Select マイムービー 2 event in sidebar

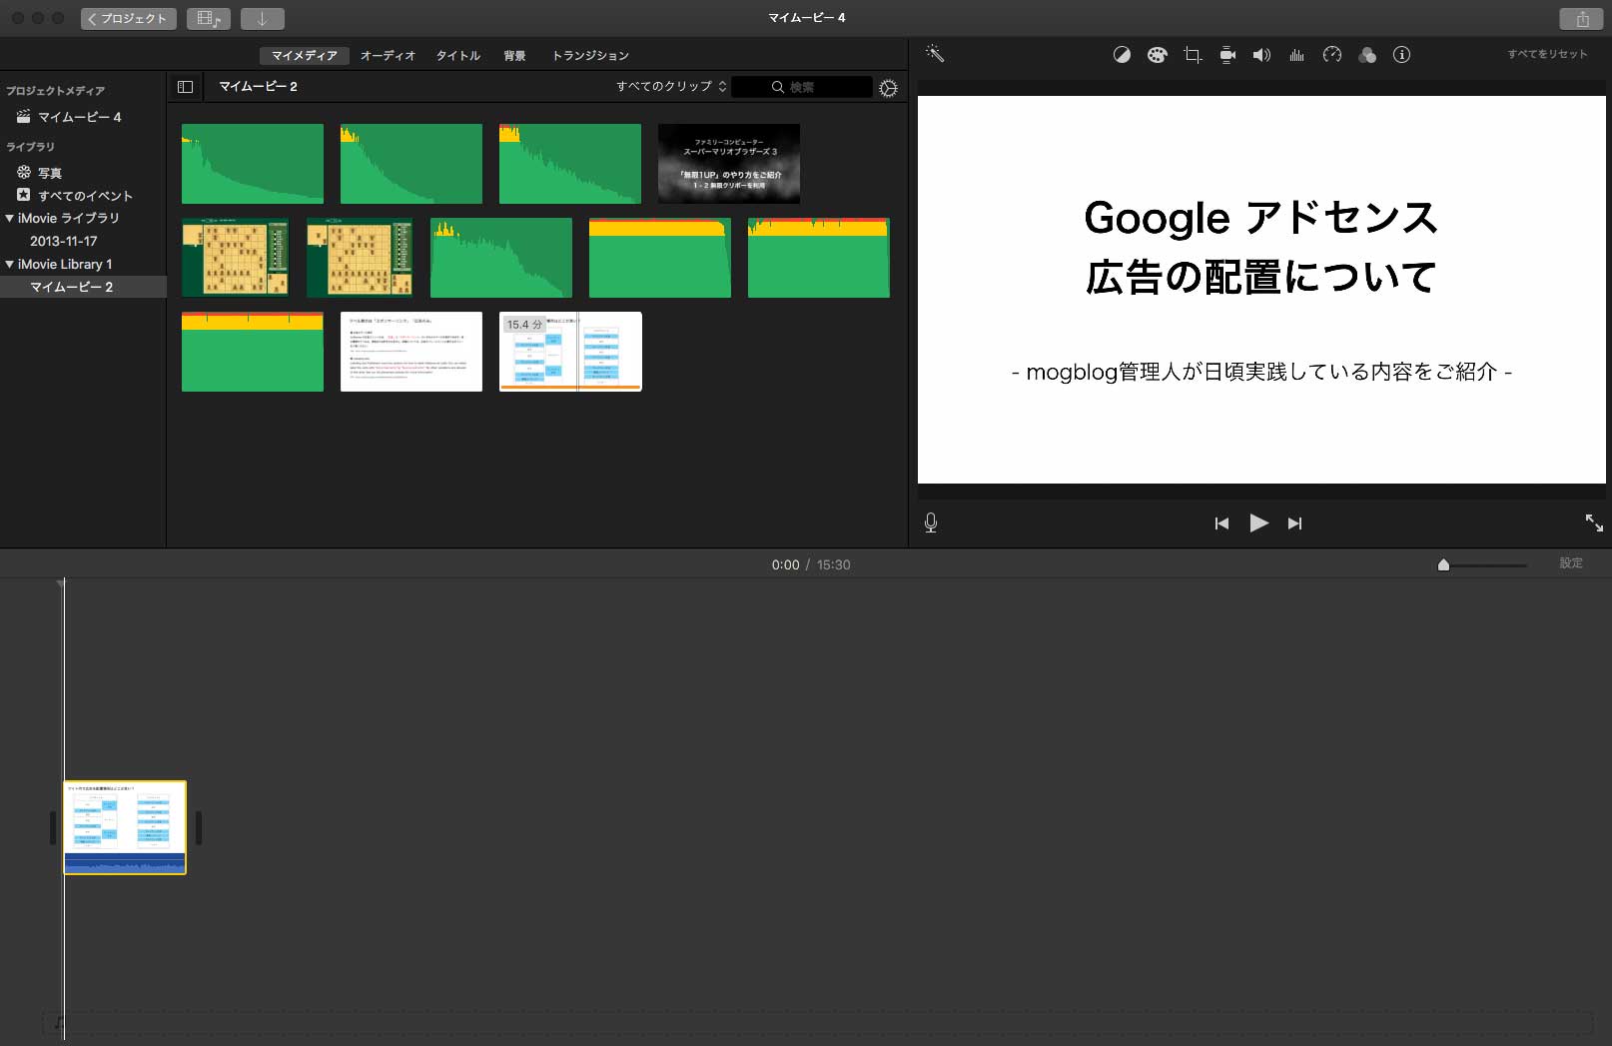tap(83, 287)
